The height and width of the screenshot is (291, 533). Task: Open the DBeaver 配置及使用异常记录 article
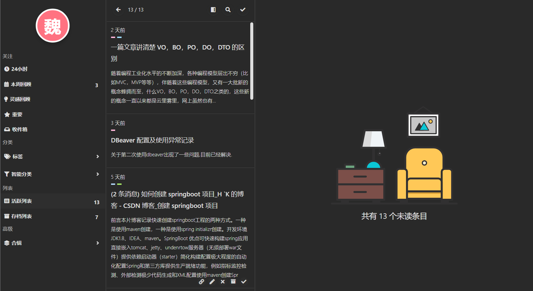[152, 140]
